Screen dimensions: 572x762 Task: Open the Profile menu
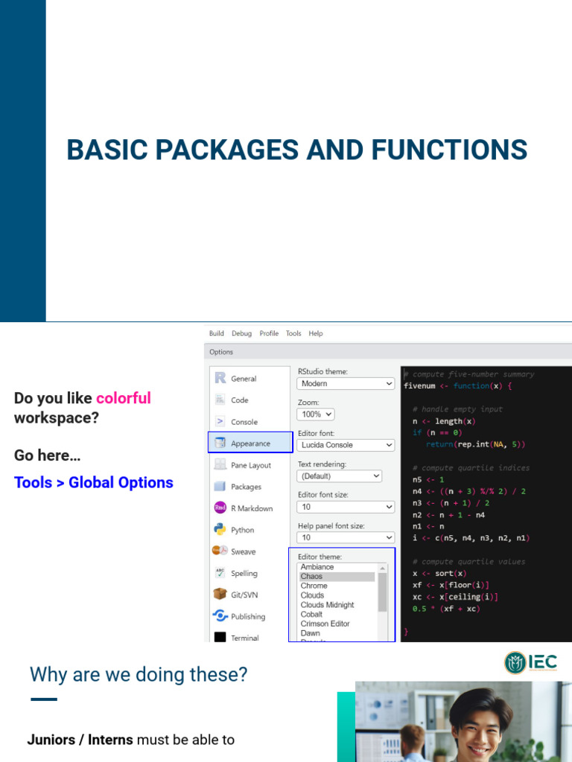269,333
